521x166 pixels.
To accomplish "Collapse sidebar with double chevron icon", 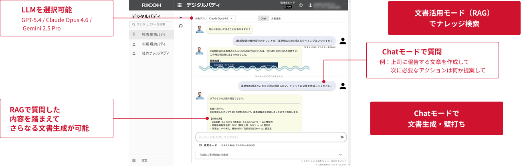I will [181, 18].
